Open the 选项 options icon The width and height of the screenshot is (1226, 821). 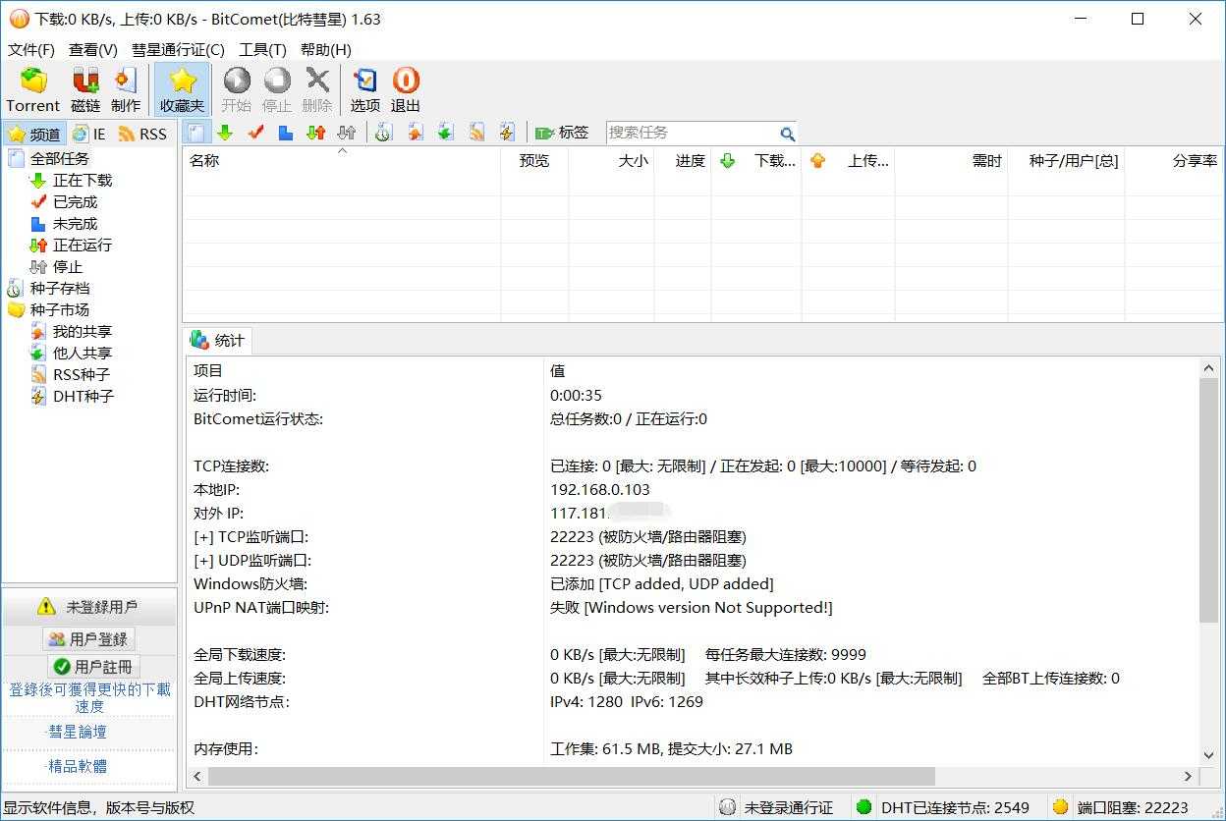[x=364, y=88]
